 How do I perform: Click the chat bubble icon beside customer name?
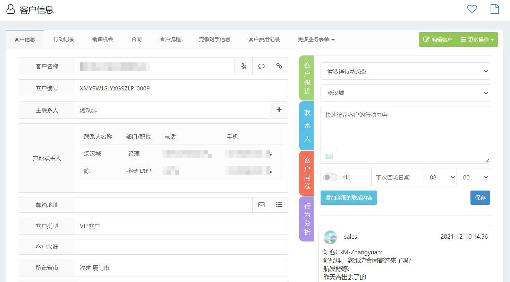261,66
